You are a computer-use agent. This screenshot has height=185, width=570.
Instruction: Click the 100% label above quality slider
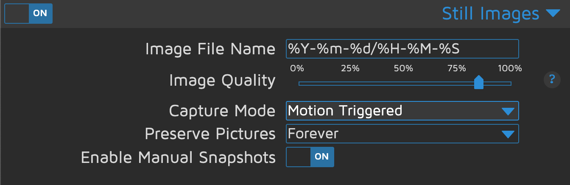coord(509,68)
